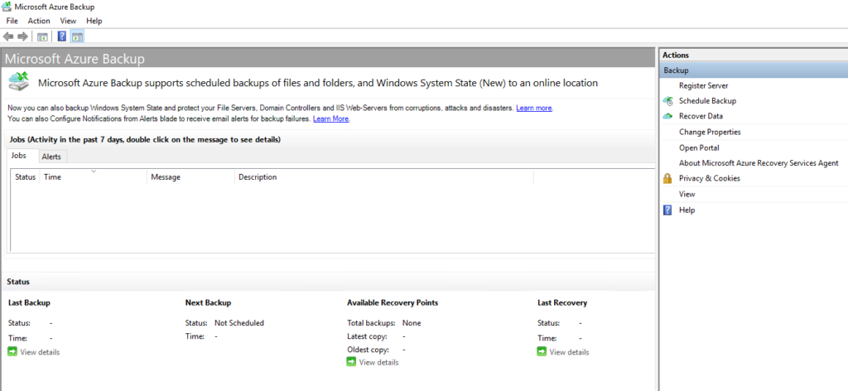The image size is (848, 391).
Task: Open the Learn more link about System State
Action: [534, 109]
